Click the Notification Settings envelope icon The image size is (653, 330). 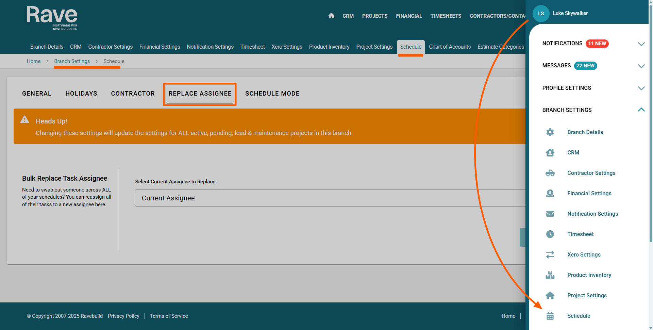click(x=550, y=214)
